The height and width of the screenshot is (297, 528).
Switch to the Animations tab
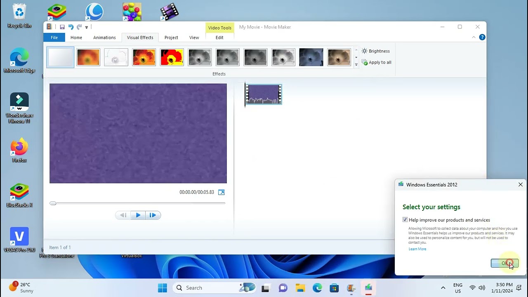(104, 38)
